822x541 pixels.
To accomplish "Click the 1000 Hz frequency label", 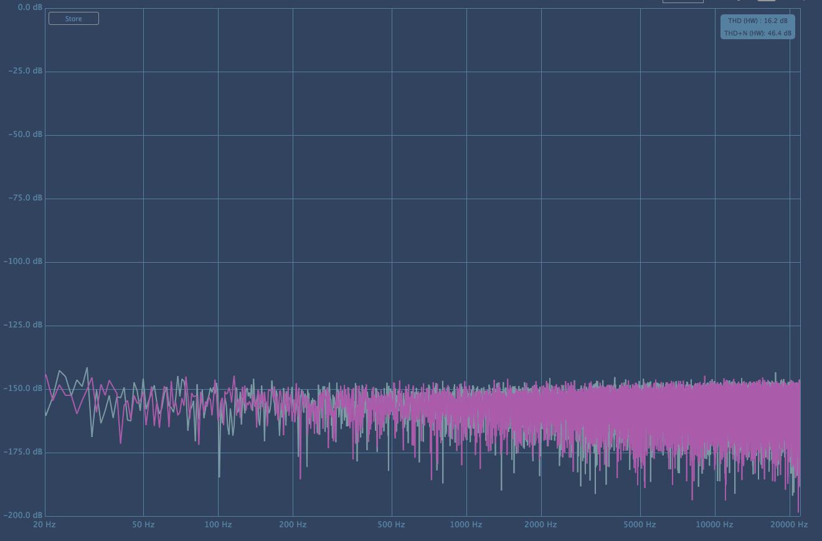I will [x=466, y=524].
